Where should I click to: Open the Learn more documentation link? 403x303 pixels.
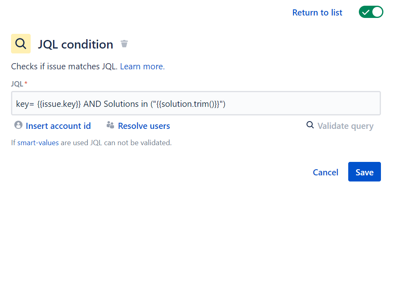142,66
